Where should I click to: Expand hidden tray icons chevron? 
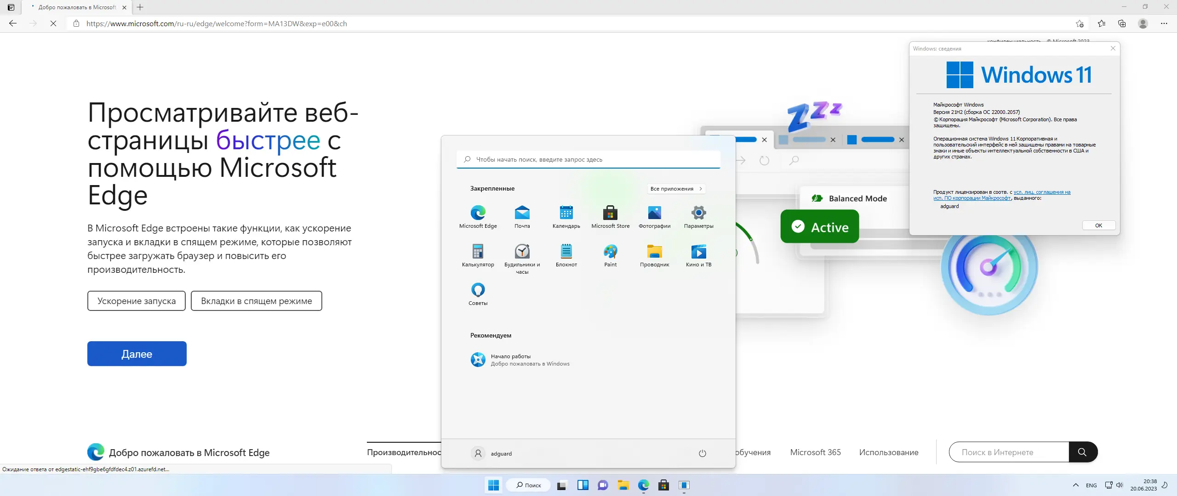[1076, 485]
